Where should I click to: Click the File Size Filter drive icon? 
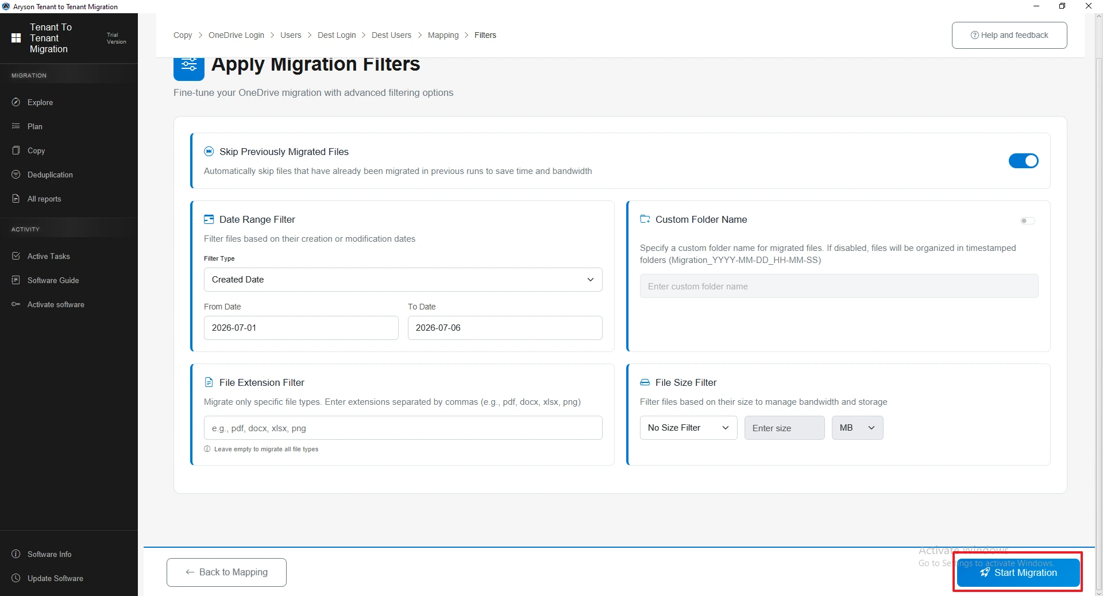coord(645,382)
